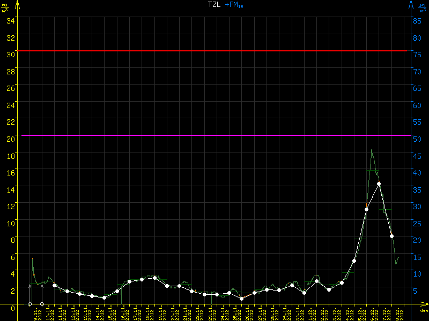
Task: Click the blue 85 tick label on right axis
Action: click(416, 20)
